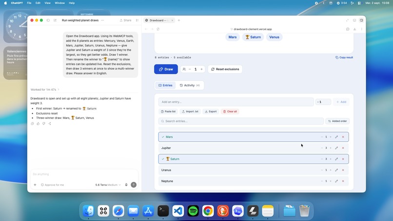This screenshot has height=221, width=393.
Task: Give thumbs down to the response
Action: point(43,123)
